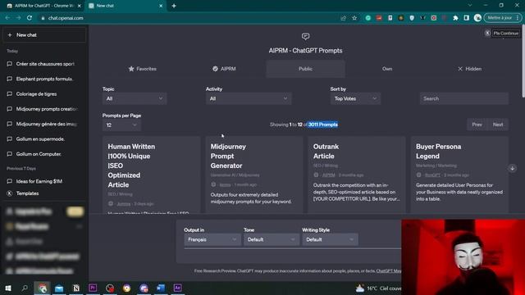Click the scroll-down arrow button beside the prompt cards
The width and height of the screenshot is (525, 295).
pos(512,168)
